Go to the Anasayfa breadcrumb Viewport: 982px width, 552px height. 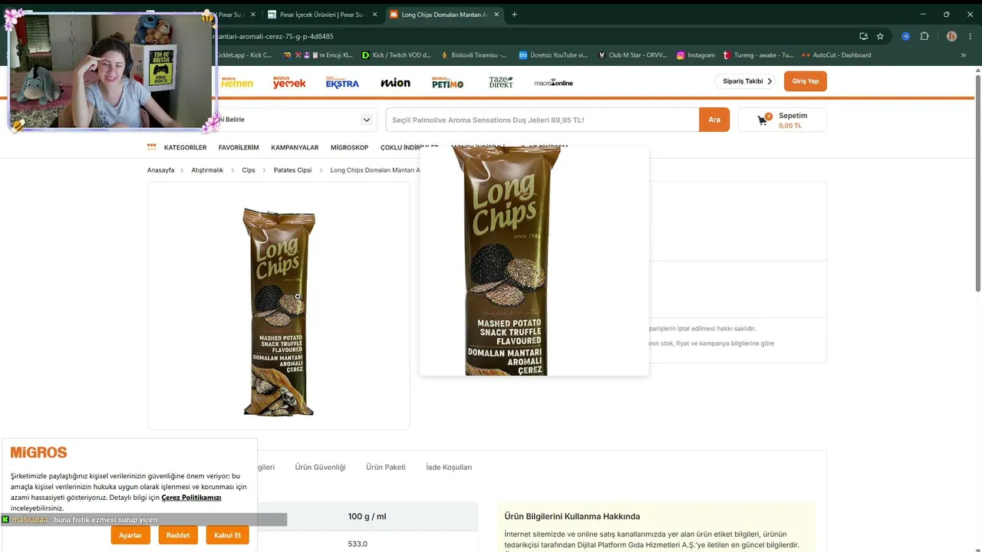(x=160, y=170)
